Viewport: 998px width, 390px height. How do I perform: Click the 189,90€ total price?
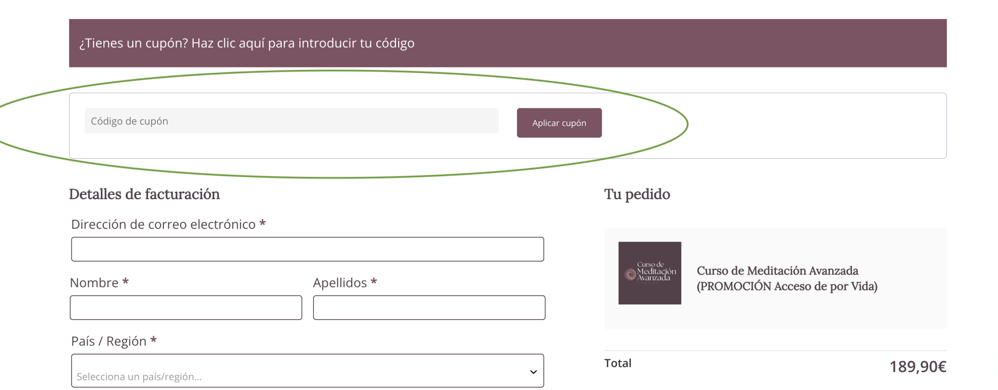917,366
